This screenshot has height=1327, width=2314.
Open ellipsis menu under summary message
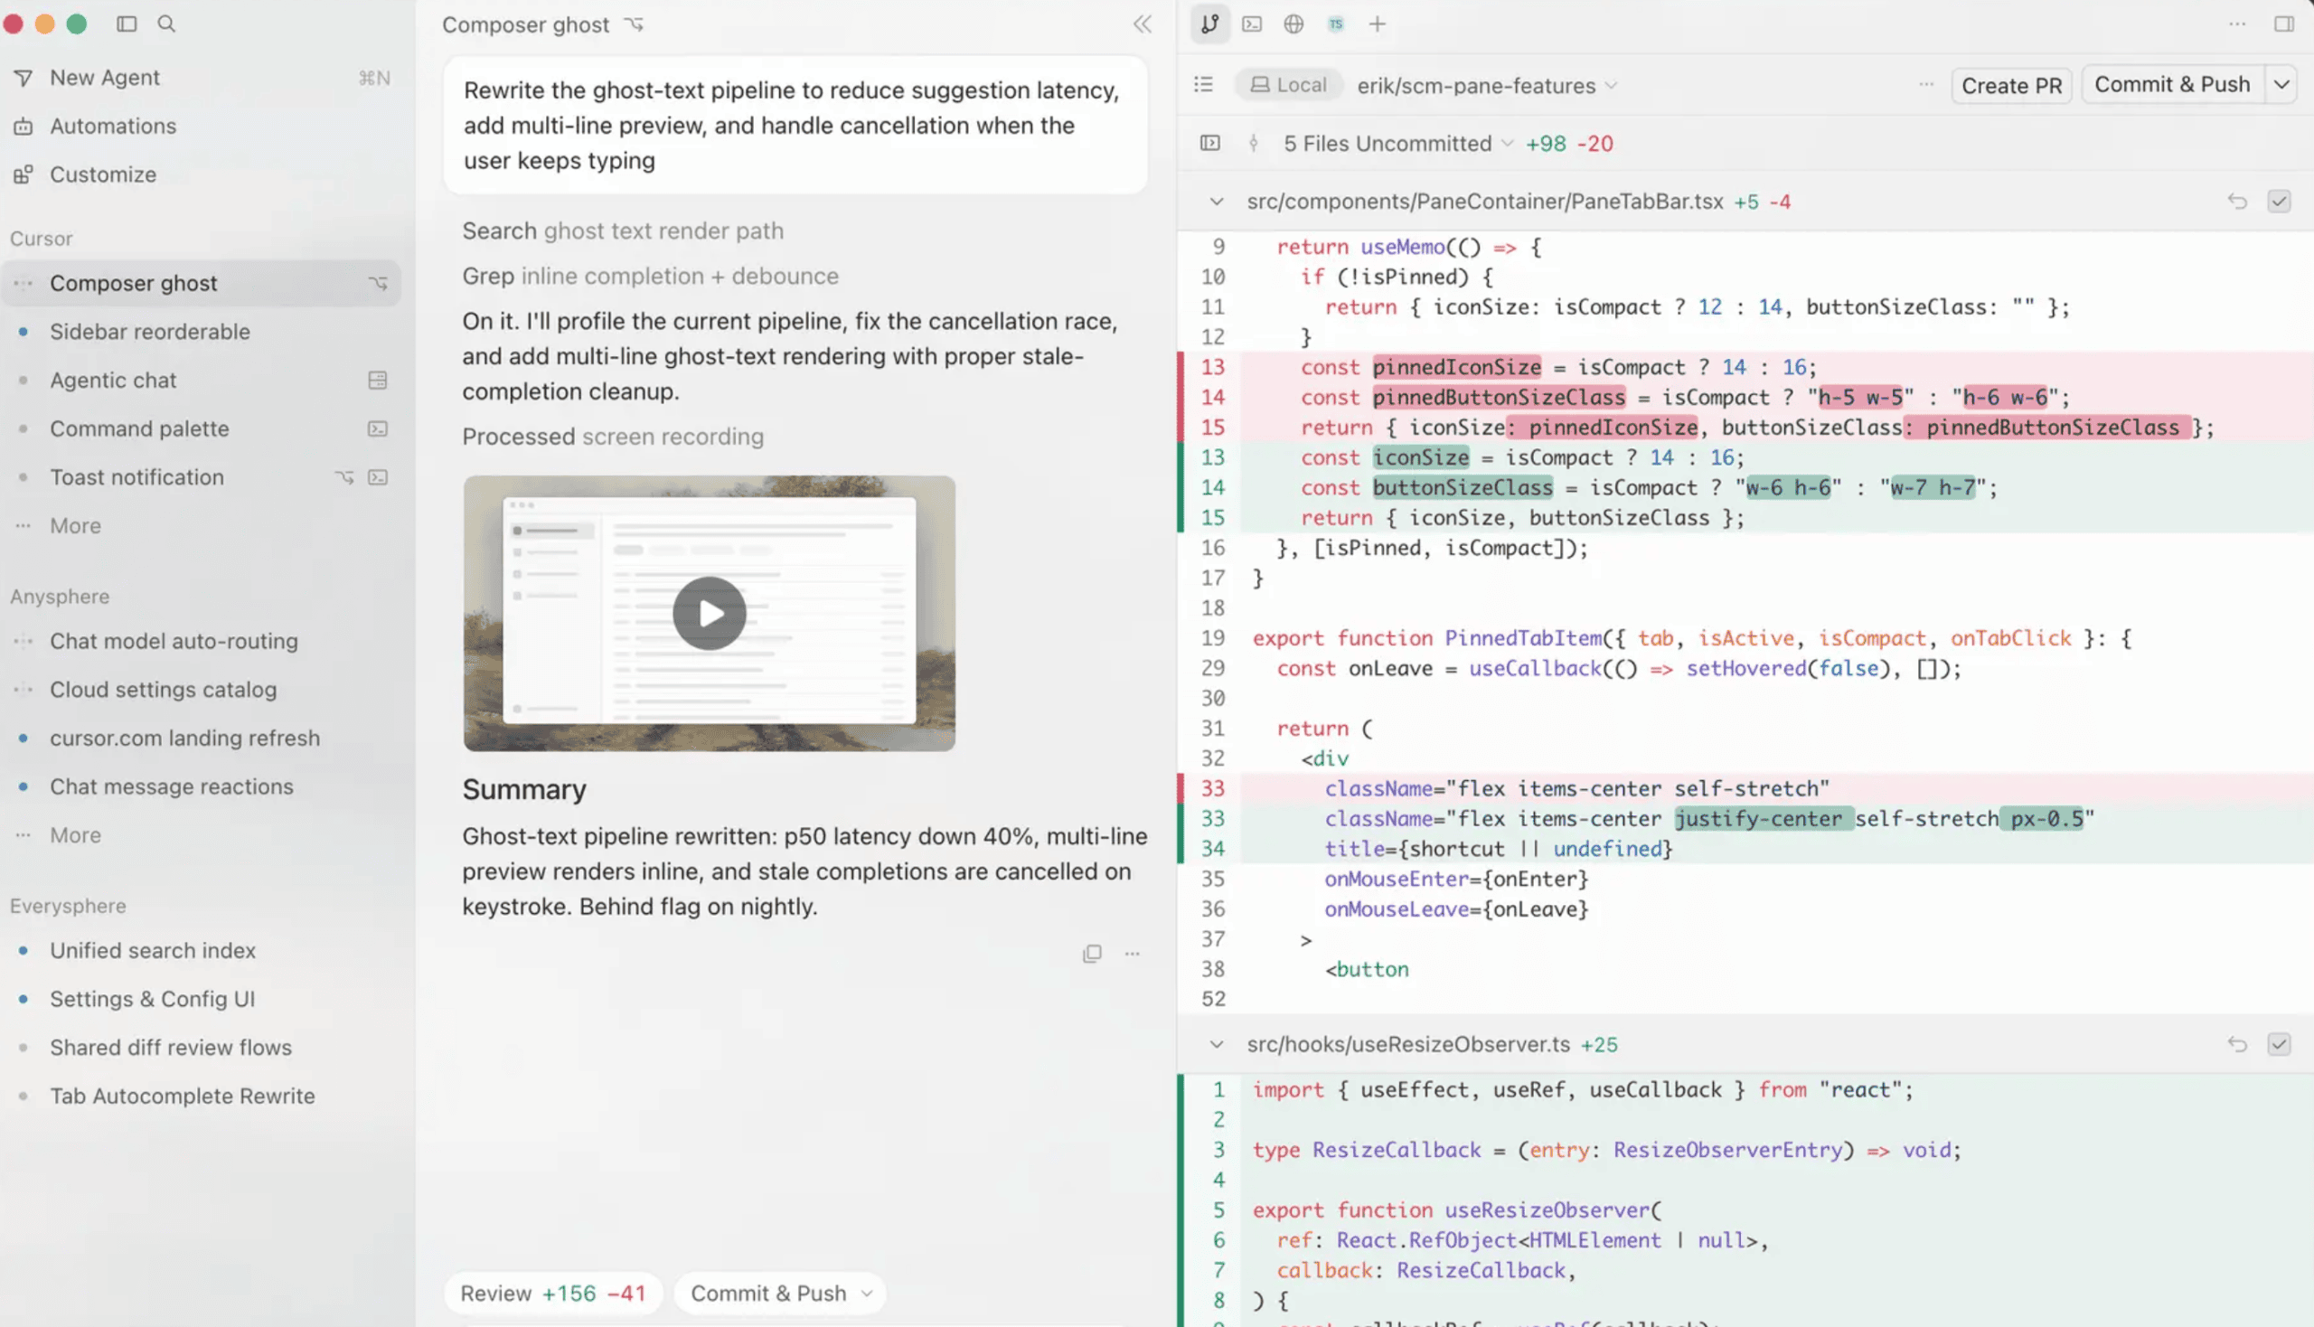[x=1132, y=954]
